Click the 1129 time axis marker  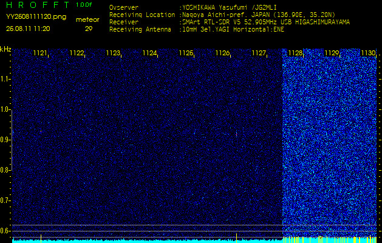[x=332, y=53]
